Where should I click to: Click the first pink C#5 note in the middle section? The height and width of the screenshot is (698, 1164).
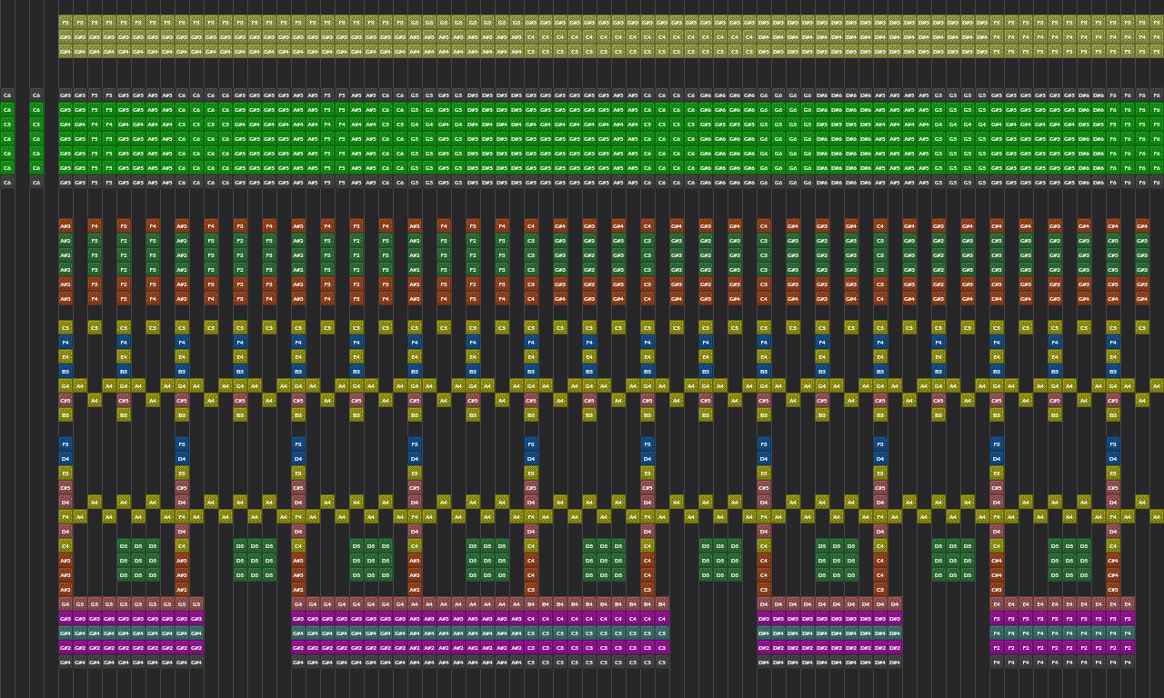pyautogui.click(x=65, y=400)
